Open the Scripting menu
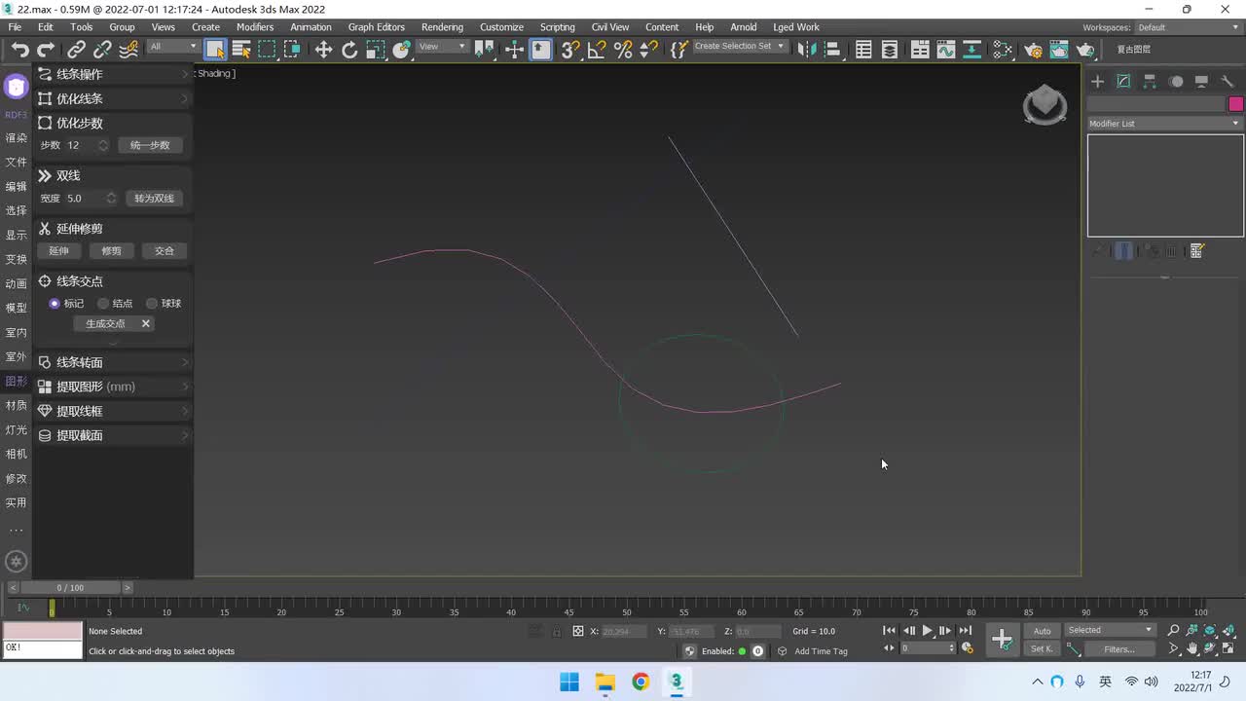 tap(557, 27)
